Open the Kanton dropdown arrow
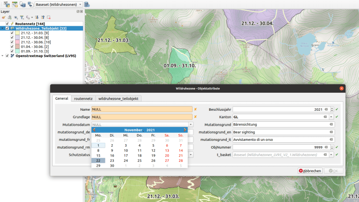Image resolution: width=359 pixels, height=202 pixels. 331,117
